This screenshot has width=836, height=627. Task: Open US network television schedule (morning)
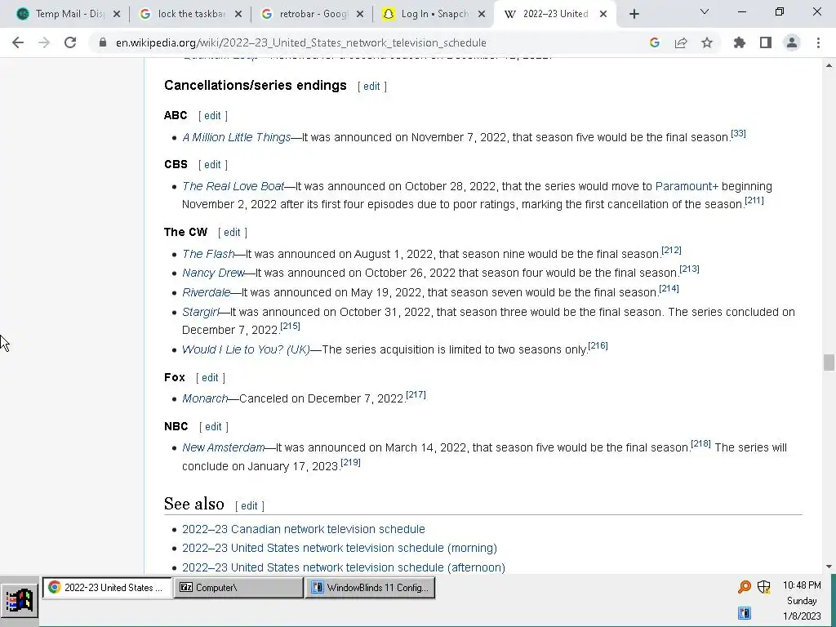(340, 548)
